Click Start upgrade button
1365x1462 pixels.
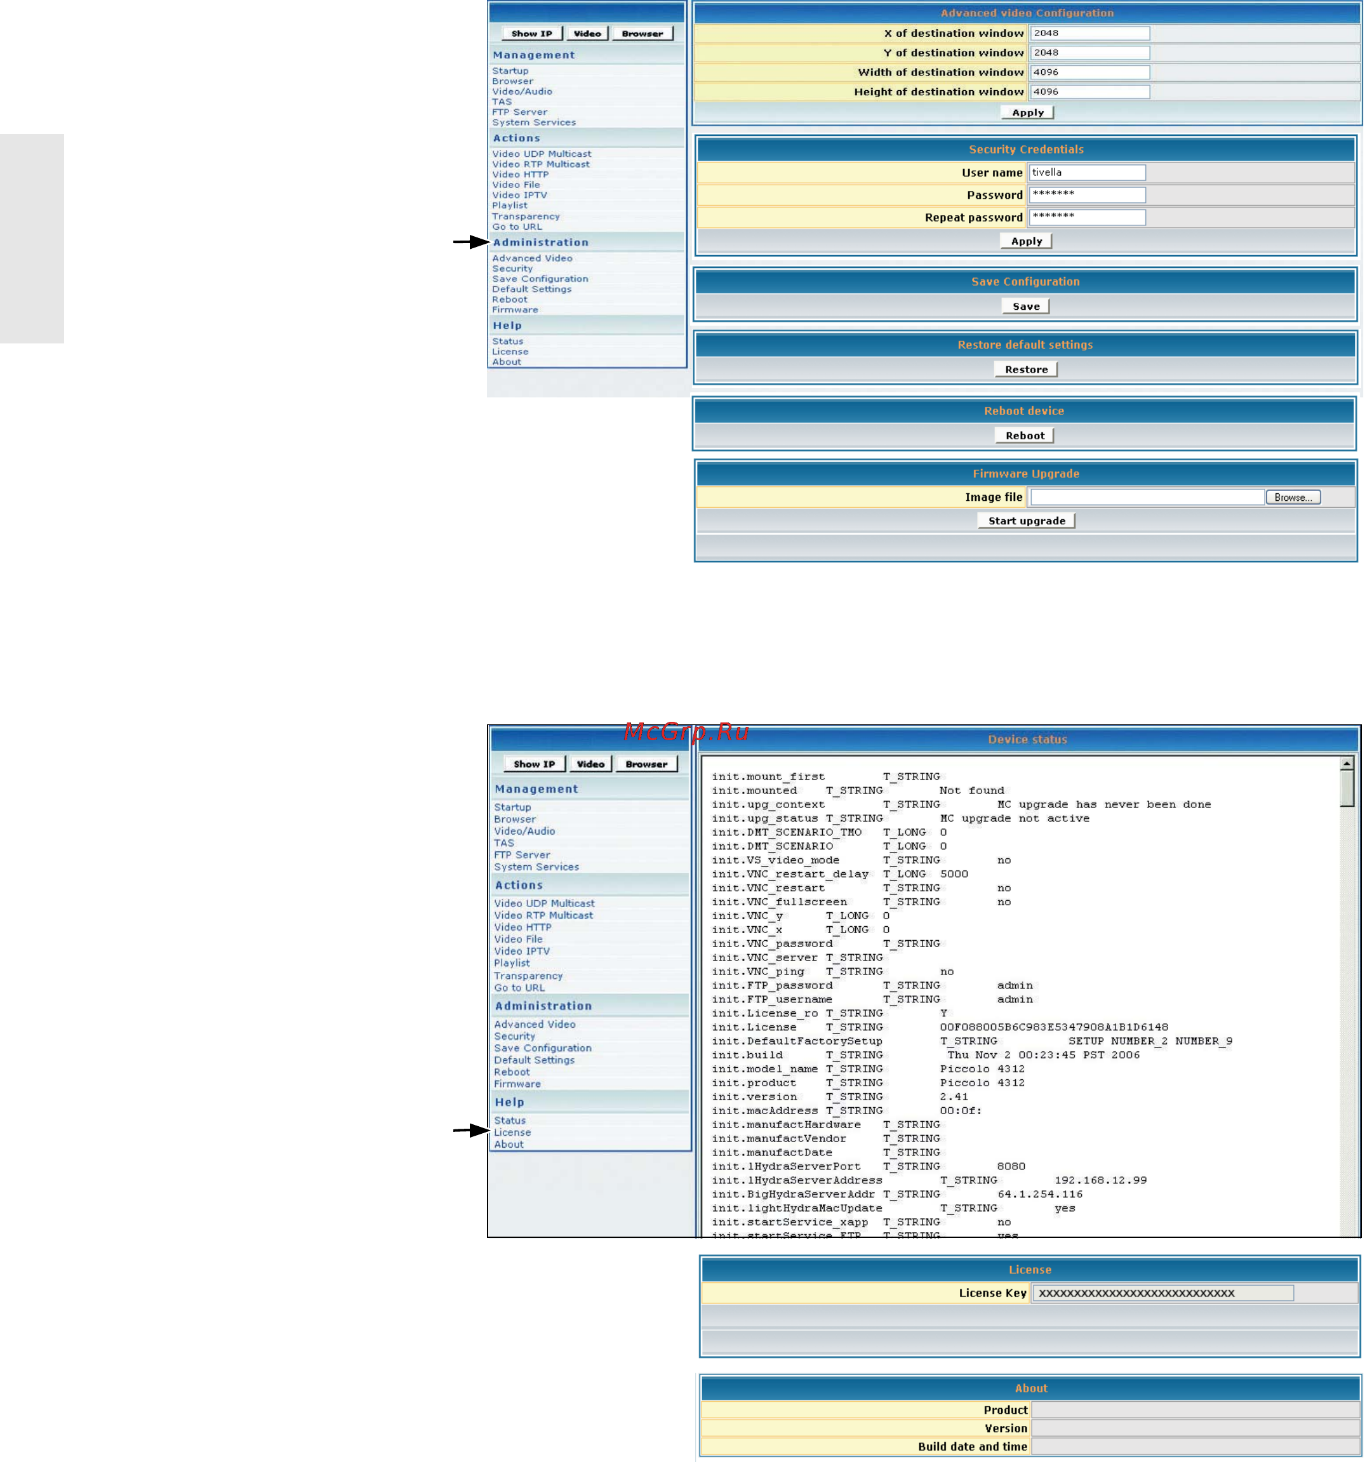point(1027,521)
